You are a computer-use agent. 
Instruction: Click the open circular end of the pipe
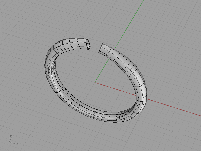(88, 44)
